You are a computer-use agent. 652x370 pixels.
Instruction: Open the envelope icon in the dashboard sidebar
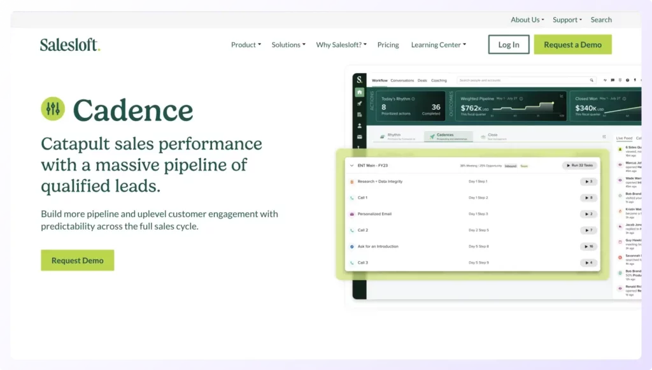pos(359,137)
